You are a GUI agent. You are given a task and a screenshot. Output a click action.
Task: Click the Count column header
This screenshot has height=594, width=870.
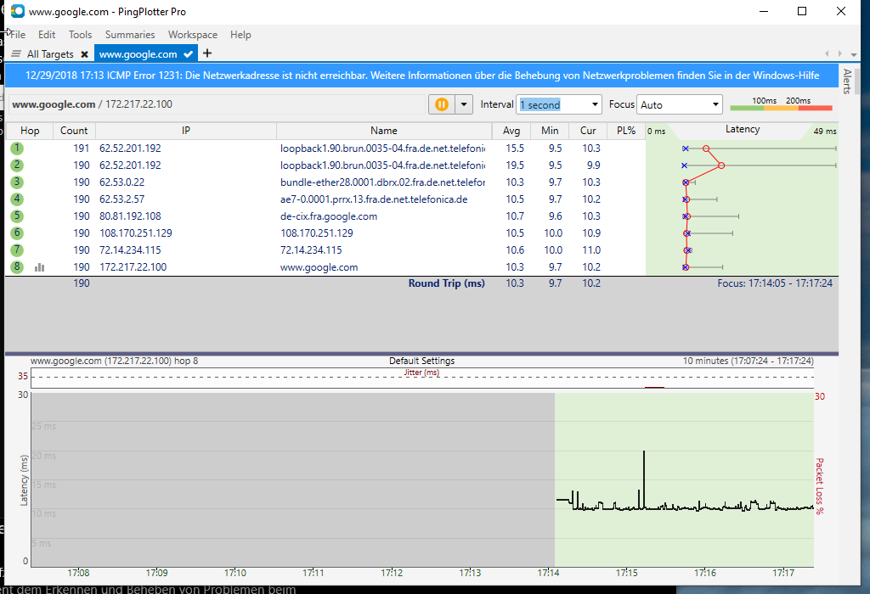(74, 131)
